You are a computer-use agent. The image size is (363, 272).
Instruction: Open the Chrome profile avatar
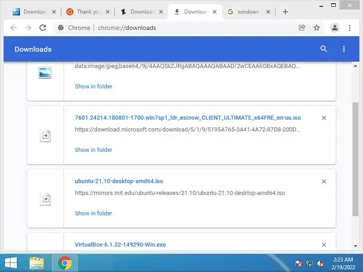[334, 28]
